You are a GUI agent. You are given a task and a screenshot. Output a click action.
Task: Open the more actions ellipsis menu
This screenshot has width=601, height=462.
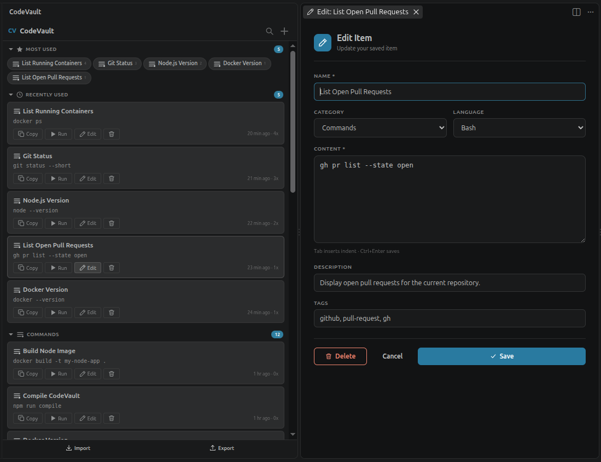[590, 12]
